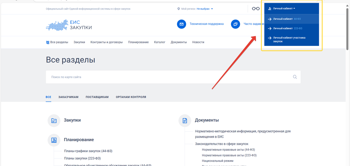Select Личный кабинет 44-ФЗ menu entry
This screenshot has width=350, height=166.
pyautogui.click(x=292, y=19)
